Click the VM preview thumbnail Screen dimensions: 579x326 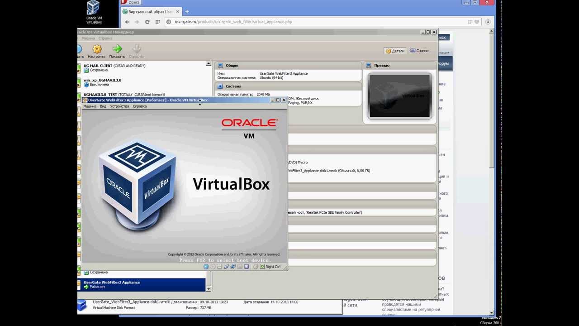point(400,96)
